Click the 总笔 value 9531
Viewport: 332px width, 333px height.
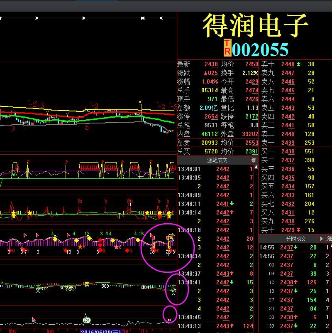click(x=211, y=125)
